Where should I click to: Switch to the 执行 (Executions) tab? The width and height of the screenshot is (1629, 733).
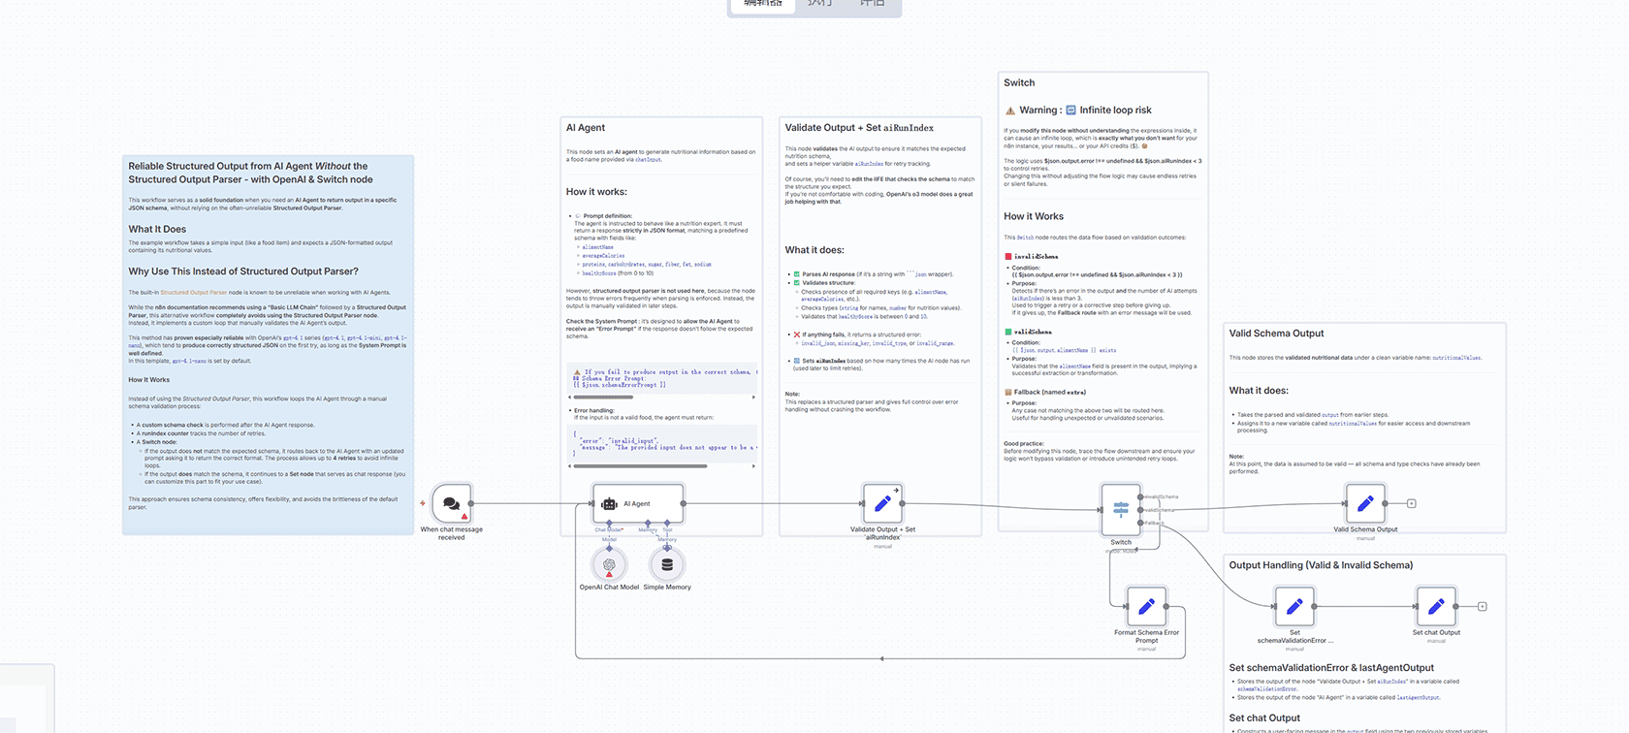click(820, 4)
